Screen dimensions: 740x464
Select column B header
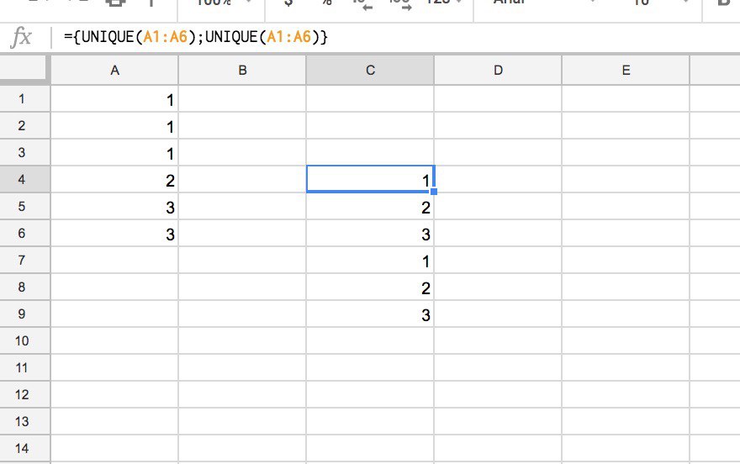(x=242, y=71)
